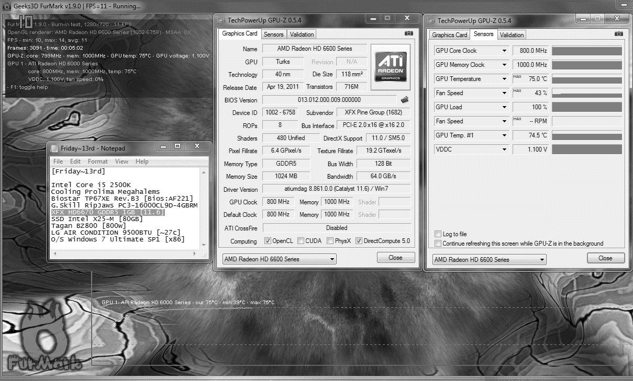Open Validation tab in right GPU-Z window
633x381 pixels.
click(x=512, y=35)
